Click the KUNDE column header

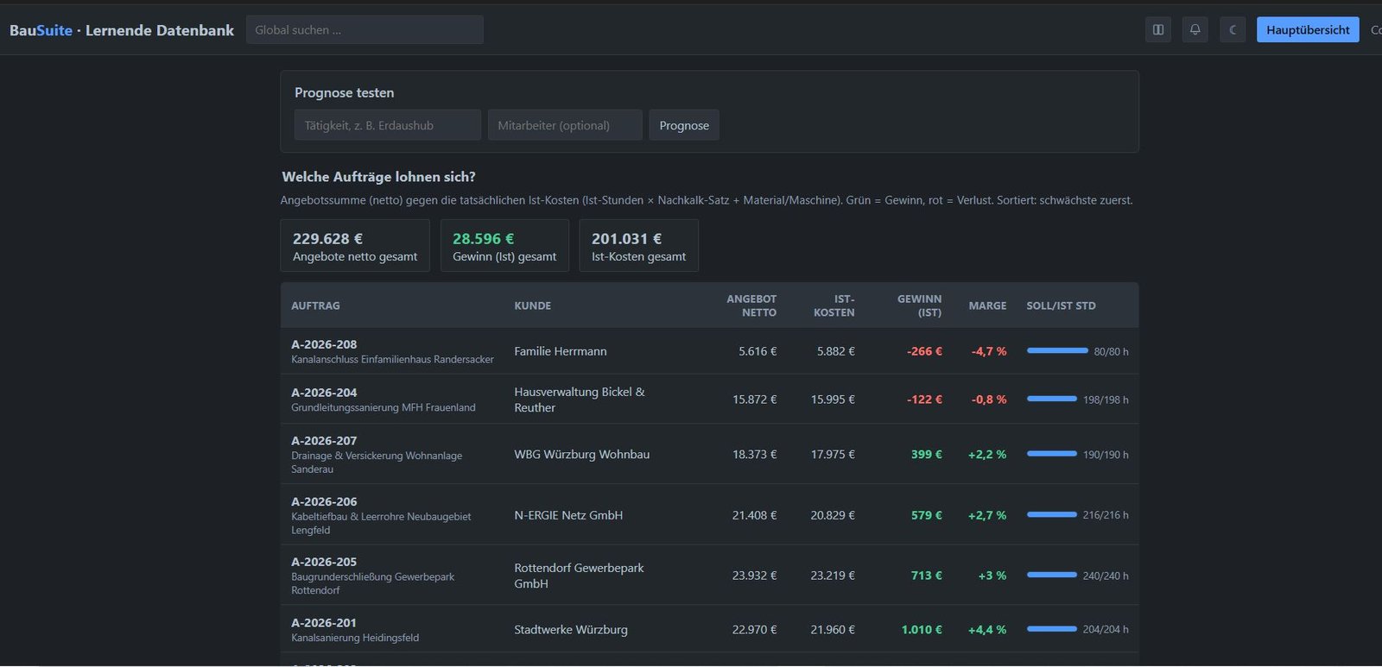(533, 305)
